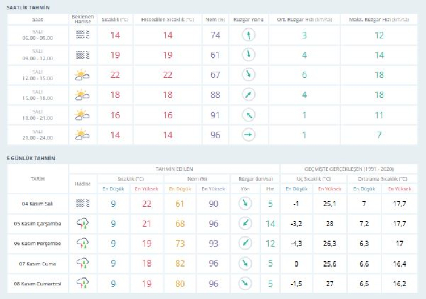Click the partly cloudy icon for 18.00 - 21.00
The height and width of the screenshot is (299, 426).
coord(82,115)
